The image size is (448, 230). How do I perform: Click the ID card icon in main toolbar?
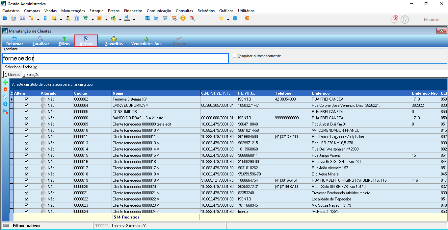(x=22, y=18)
